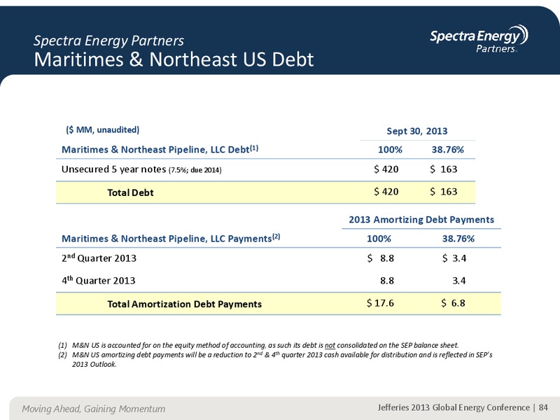Click the '2nd Quarter 2013' row label

point(99,258)
